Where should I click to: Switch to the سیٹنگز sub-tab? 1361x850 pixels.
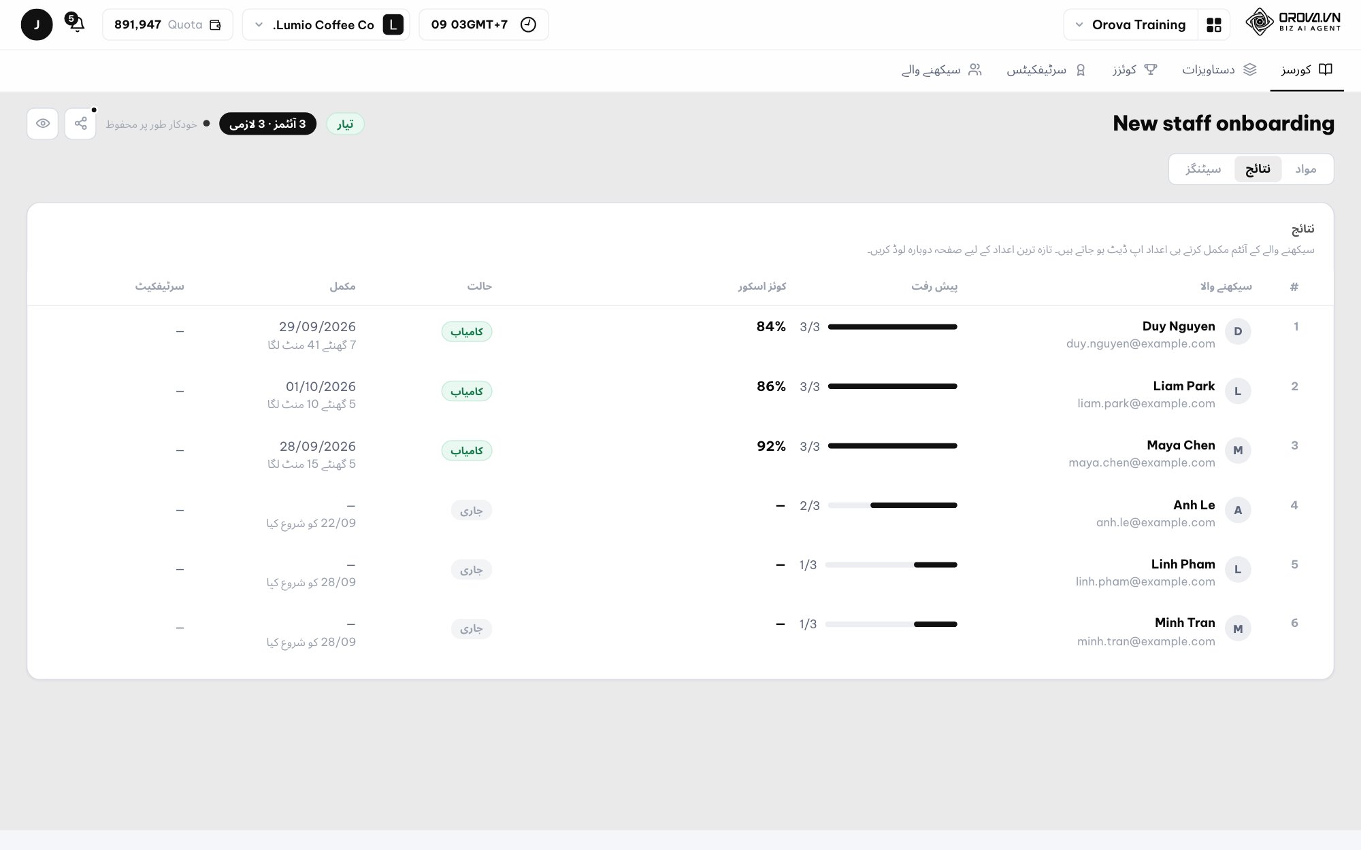point(1203,169)
